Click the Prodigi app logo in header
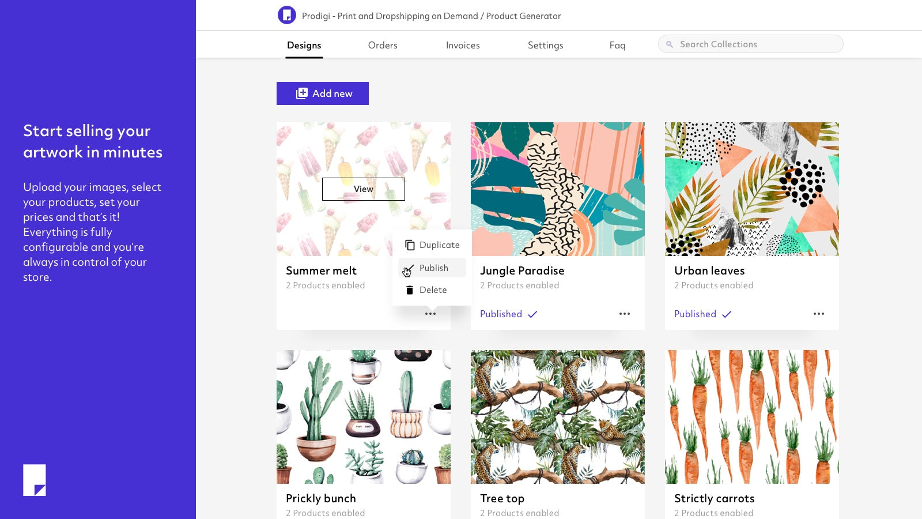The width and height of the screenshot is (922, 519). coord(286,15)
